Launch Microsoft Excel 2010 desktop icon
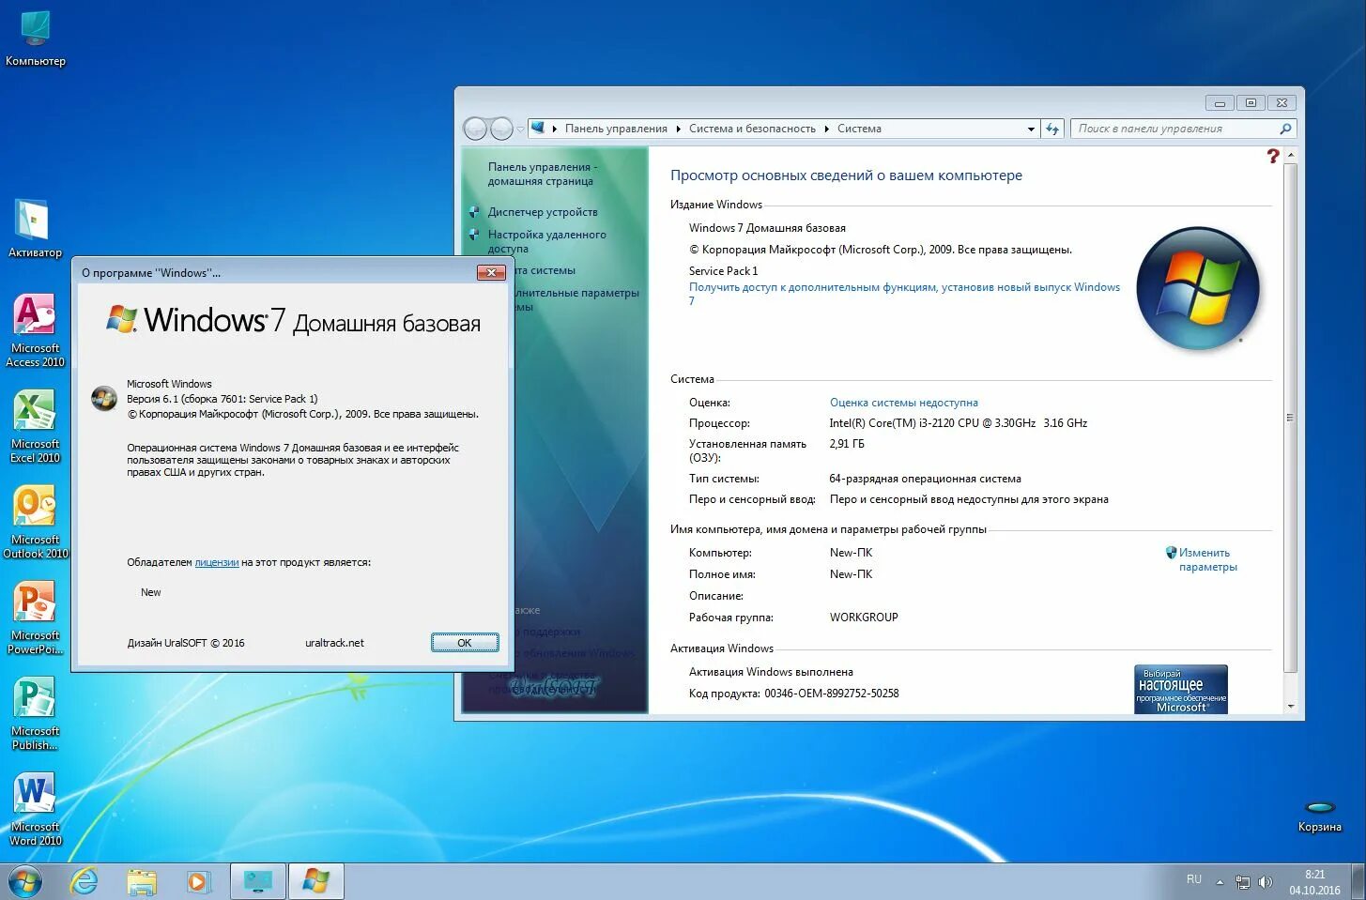The width and height of the screenshot is (1366, 900). coord(35,426)
